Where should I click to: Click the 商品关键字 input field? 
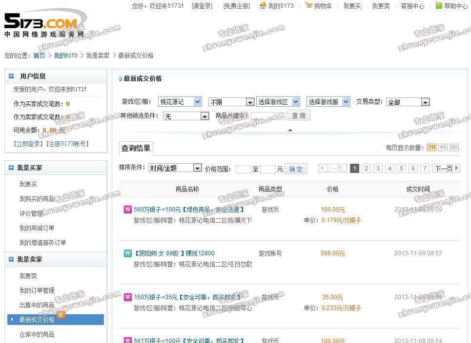click(x=268, y=116)
